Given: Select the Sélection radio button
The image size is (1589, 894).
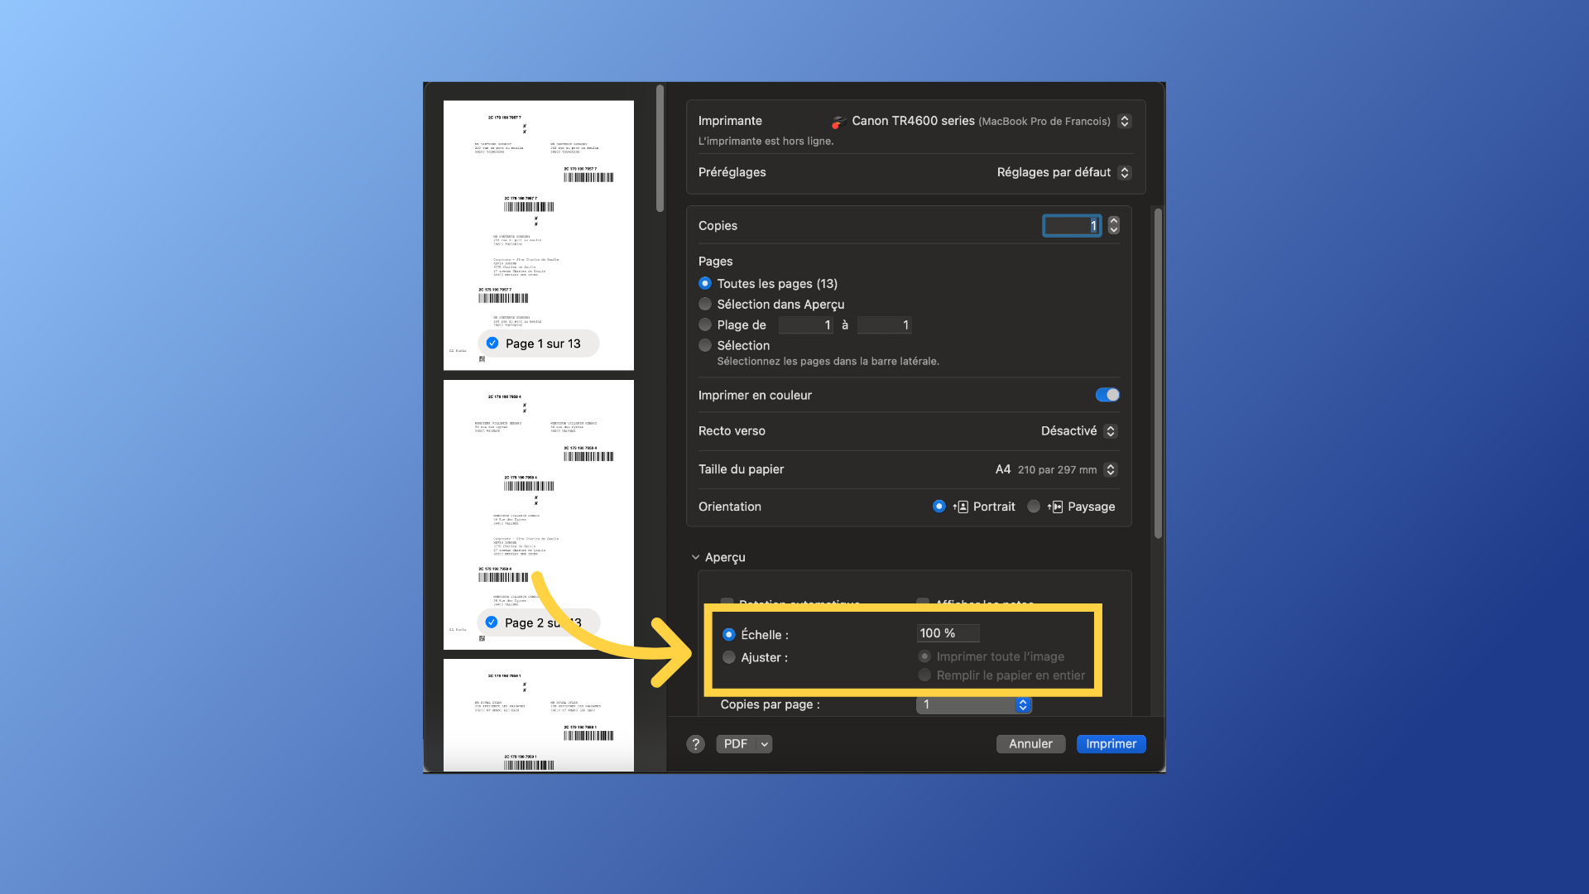Looking at the screenshot, I should click(x=705, y=345).
